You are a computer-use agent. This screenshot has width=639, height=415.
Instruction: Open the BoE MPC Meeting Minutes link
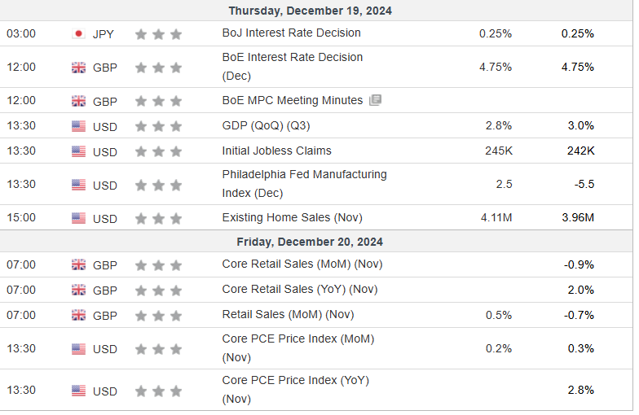[292, 101]
